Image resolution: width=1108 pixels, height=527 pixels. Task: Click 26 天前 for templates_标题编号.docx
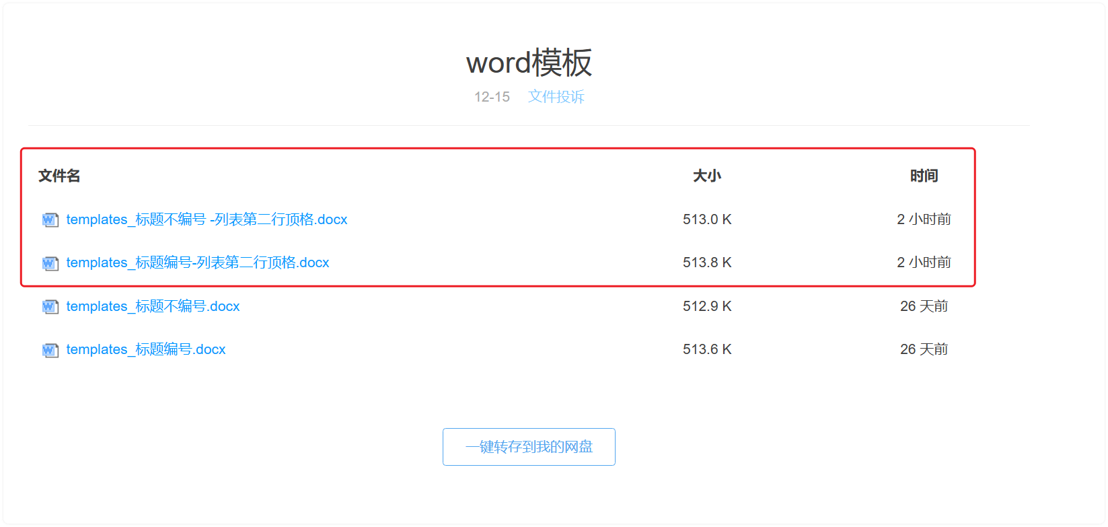924,349
